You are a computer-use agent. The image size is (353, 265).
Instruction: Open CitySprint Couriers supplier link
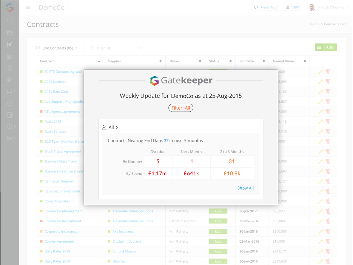pyautogui.click(x=127, y=241)
